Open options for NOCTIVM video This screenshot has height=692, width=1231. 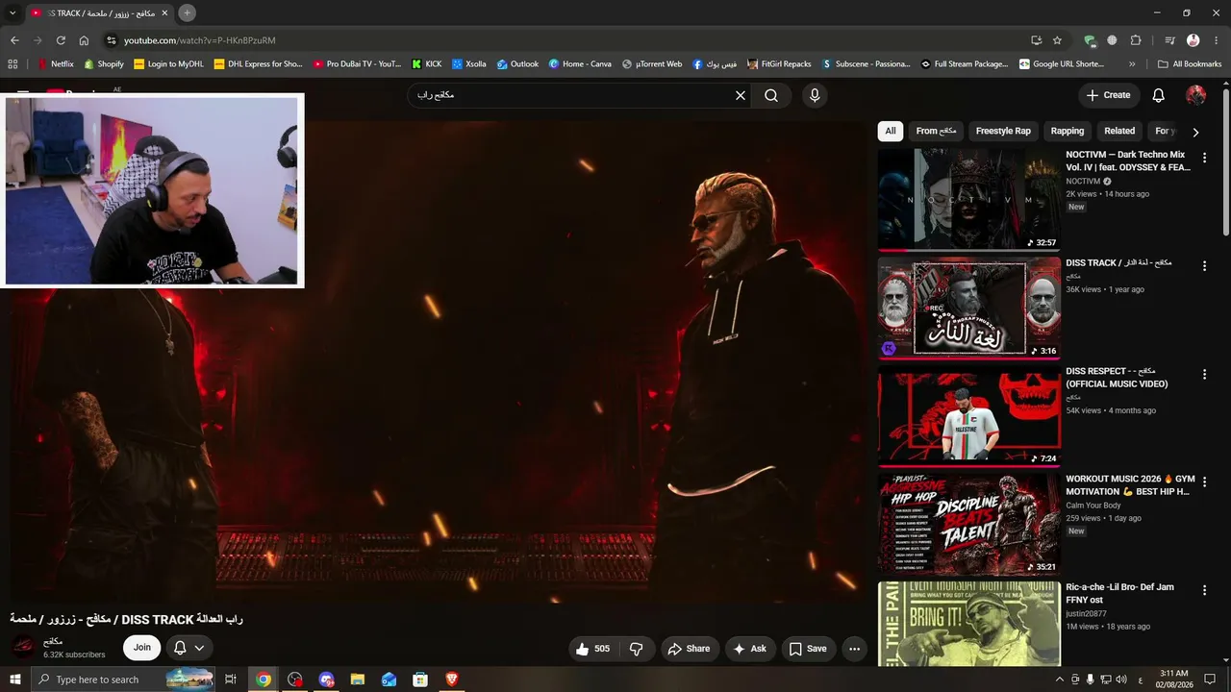coord(1204,158)
